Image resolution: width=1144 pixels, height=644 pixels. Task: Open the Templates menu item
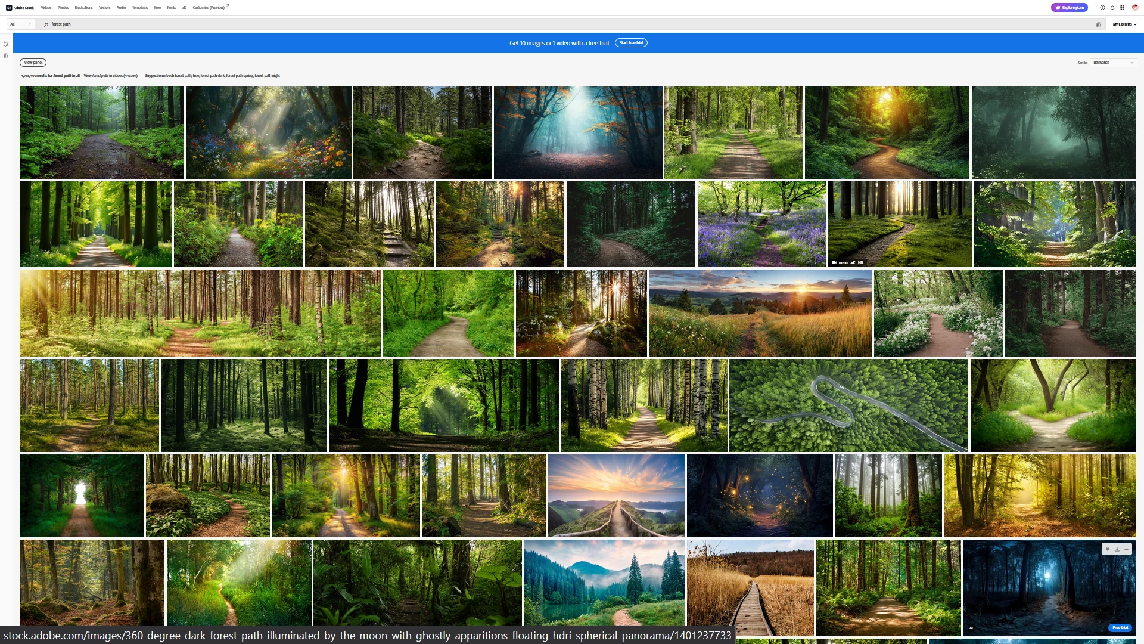pos(140,8)
